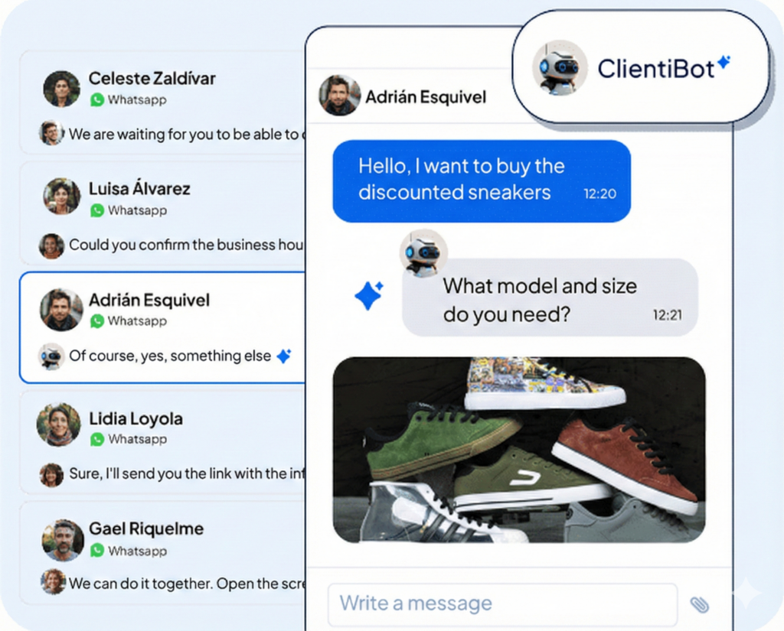The height and width of the screenshot is (631, 784).
Task: Click the sparkle after 'something else' preview
Action: click(284, 356)
